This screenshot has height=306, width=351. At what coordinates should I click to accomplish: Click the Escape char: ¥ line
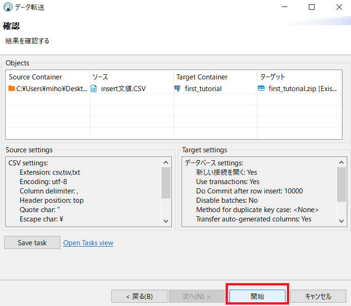(41, 219)
